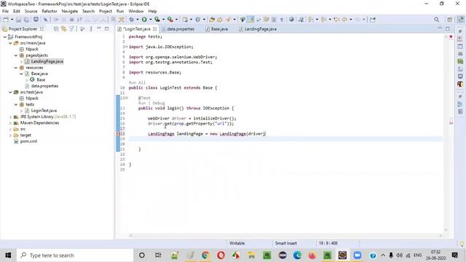Maximize the editor area
The width and height of the screenshot is (466, 262).
448,28
